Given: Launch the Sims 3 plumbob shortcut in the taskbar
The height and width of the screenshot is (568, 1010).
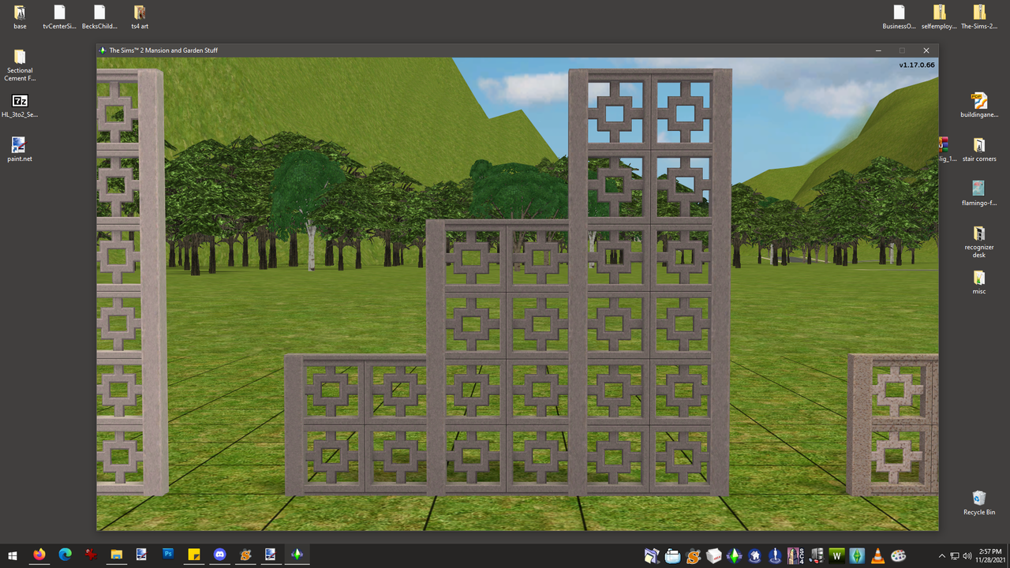Looking at the screenshot, I should 857,555.
